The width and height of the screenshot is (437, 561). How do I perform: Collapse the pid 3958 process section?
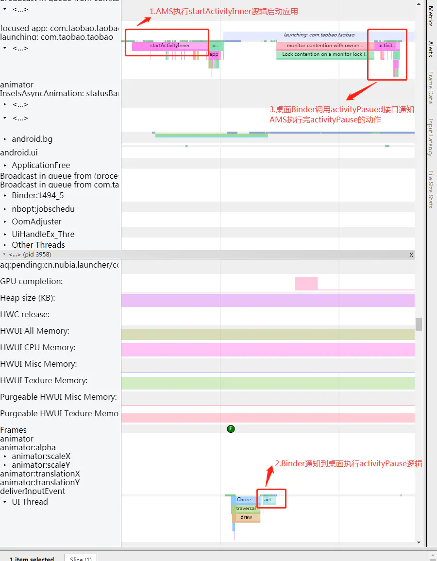pos(4,255)
